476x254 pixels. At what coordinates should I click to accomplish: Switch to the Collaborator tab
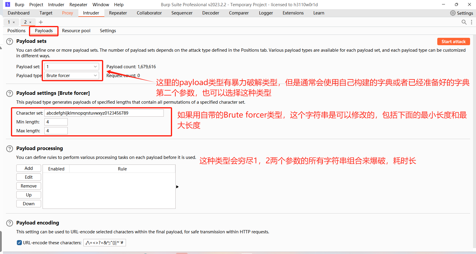(x=149, y=13)
